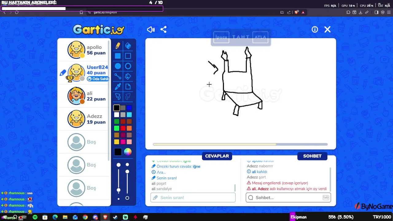393x221 pixels.
Task: Open Microsoft Edge from the taskbar
Action: (x=55, y=217)
